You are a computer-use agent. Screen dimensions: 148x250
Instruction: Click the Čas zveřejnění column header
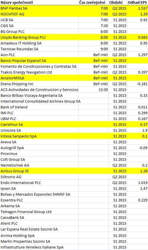(x=94, y=3)
